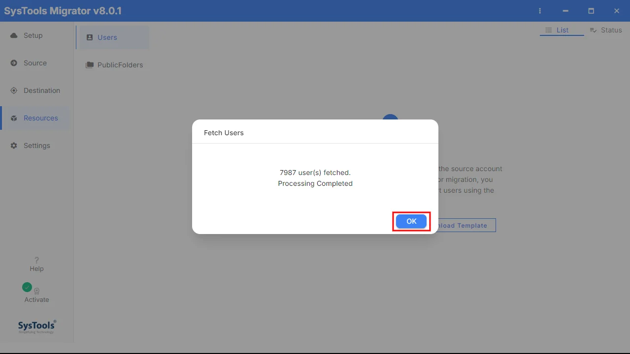Click the List view icon
This screenshot has height=354, width=630.
[x=548, y=30]
